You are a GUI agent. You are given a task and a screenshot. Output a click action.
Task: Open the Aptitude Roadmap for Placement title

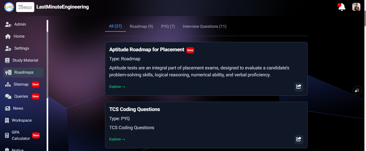(147, 50)
